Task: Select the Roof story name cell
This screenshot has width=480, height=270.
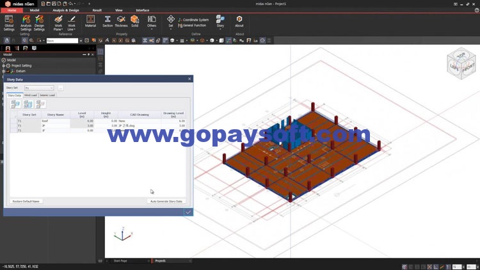Action: coord(56,121)
